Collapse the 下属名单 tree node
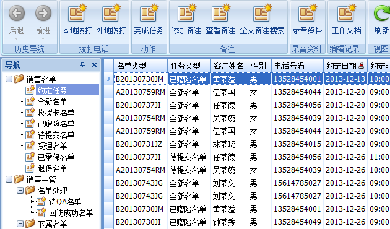Image resolution: width=390 pixels, height=229 pixels. [x=20, y=224]
